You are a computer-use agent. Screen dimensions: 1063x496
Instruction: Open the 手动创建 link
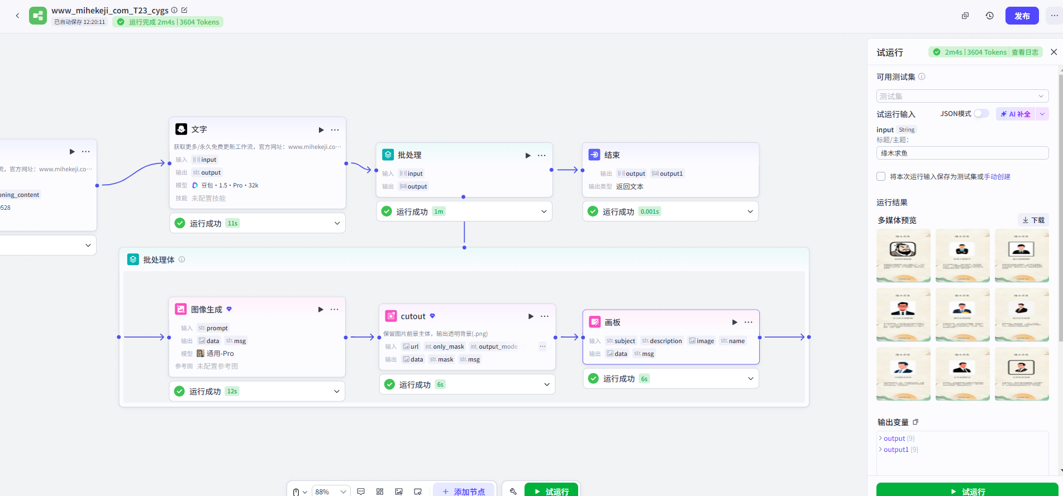[x=997, y=177]
